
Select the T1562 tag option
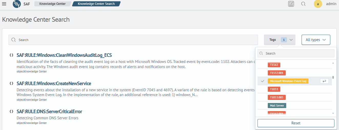coord(274,65)
